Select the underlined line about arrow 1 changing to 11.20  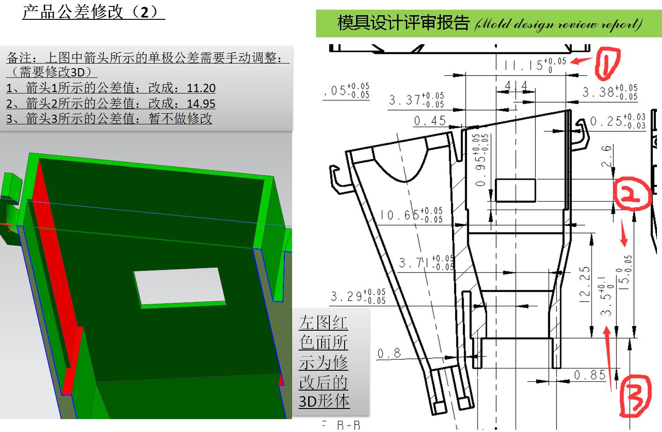[x=110, y=88]
